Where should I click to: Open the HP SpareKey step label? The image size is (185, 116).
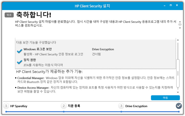(19, 106)
